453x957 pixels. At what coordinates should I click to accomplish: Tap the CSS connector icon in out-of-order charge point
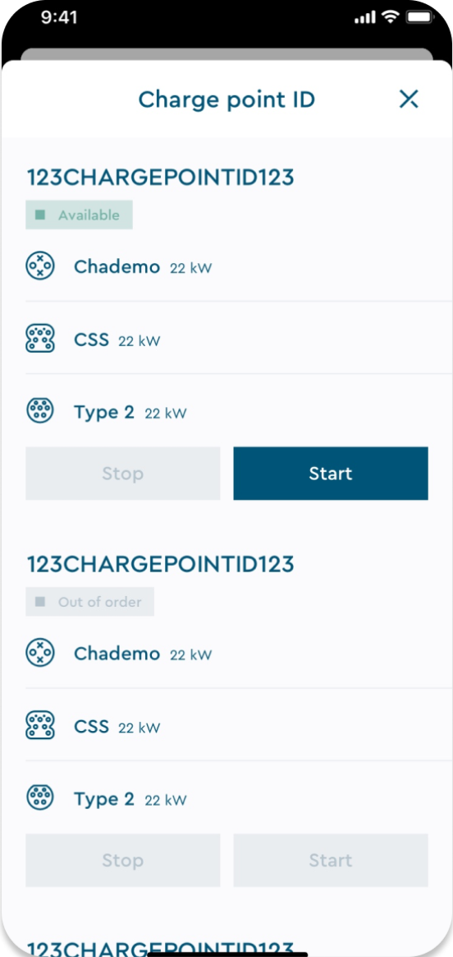click(x=40, y=726)
